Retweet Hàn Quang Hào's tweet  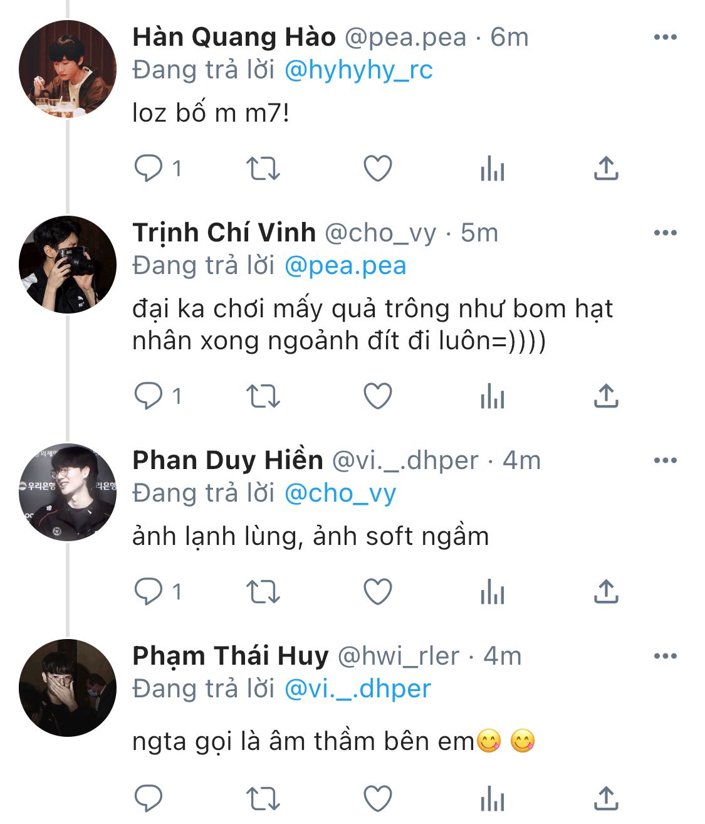(263, 168)
